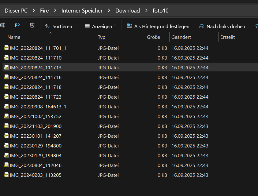Navigate to Download breadcrumb
This screenshot has width=258, height=196.
pos(128,11)
